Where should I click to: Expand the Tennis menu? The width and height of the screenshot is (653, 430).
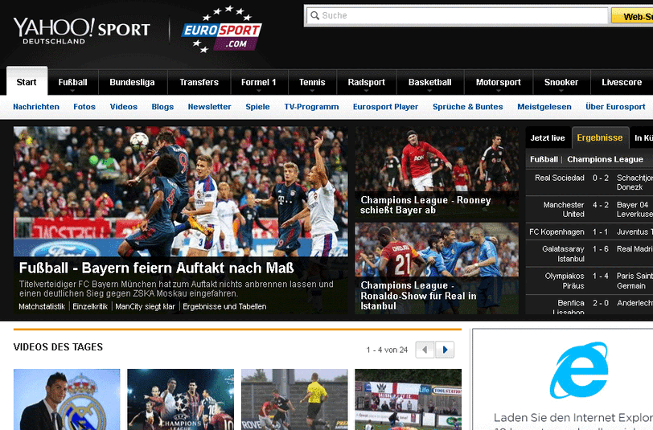312,83
